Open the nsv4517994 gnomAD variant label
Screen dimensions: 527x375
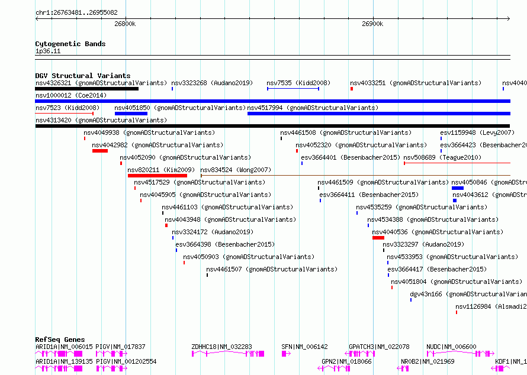313,108
